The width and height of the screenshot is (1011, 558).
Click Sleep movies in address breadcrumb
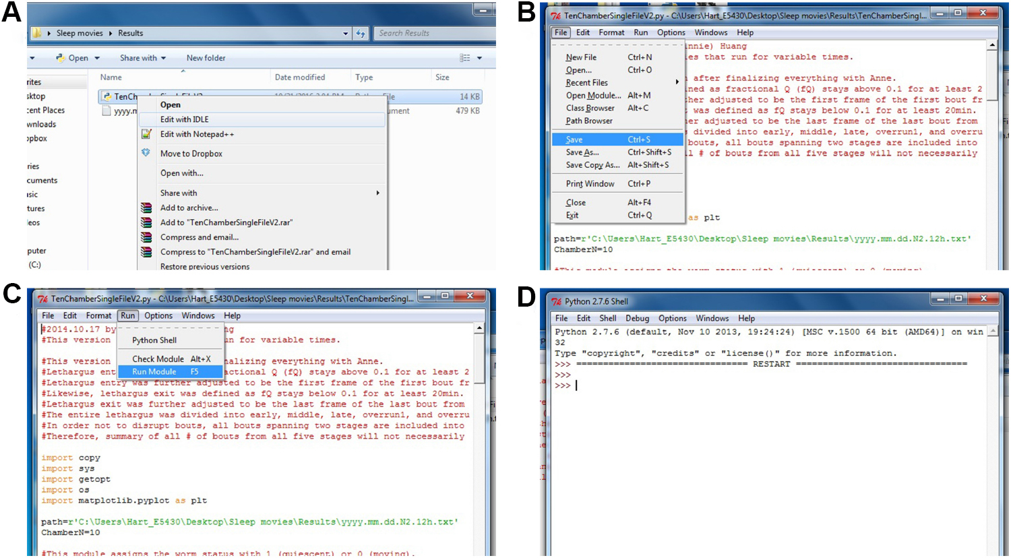click(x=80, y=33)
